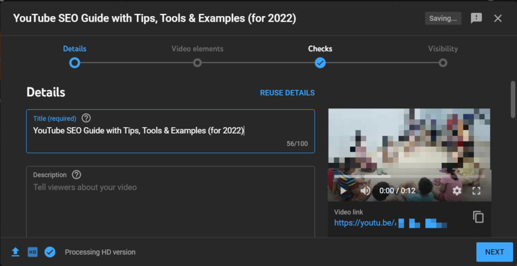
Task: Click REUSE DETAILS
Action: tap(287, 93)
